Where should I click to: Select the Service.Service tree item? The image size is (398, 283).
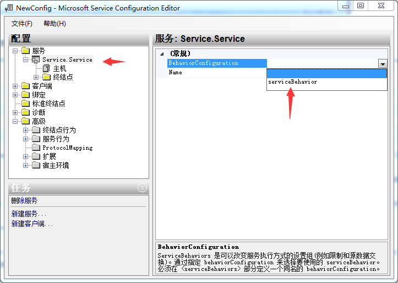(67, 59)
